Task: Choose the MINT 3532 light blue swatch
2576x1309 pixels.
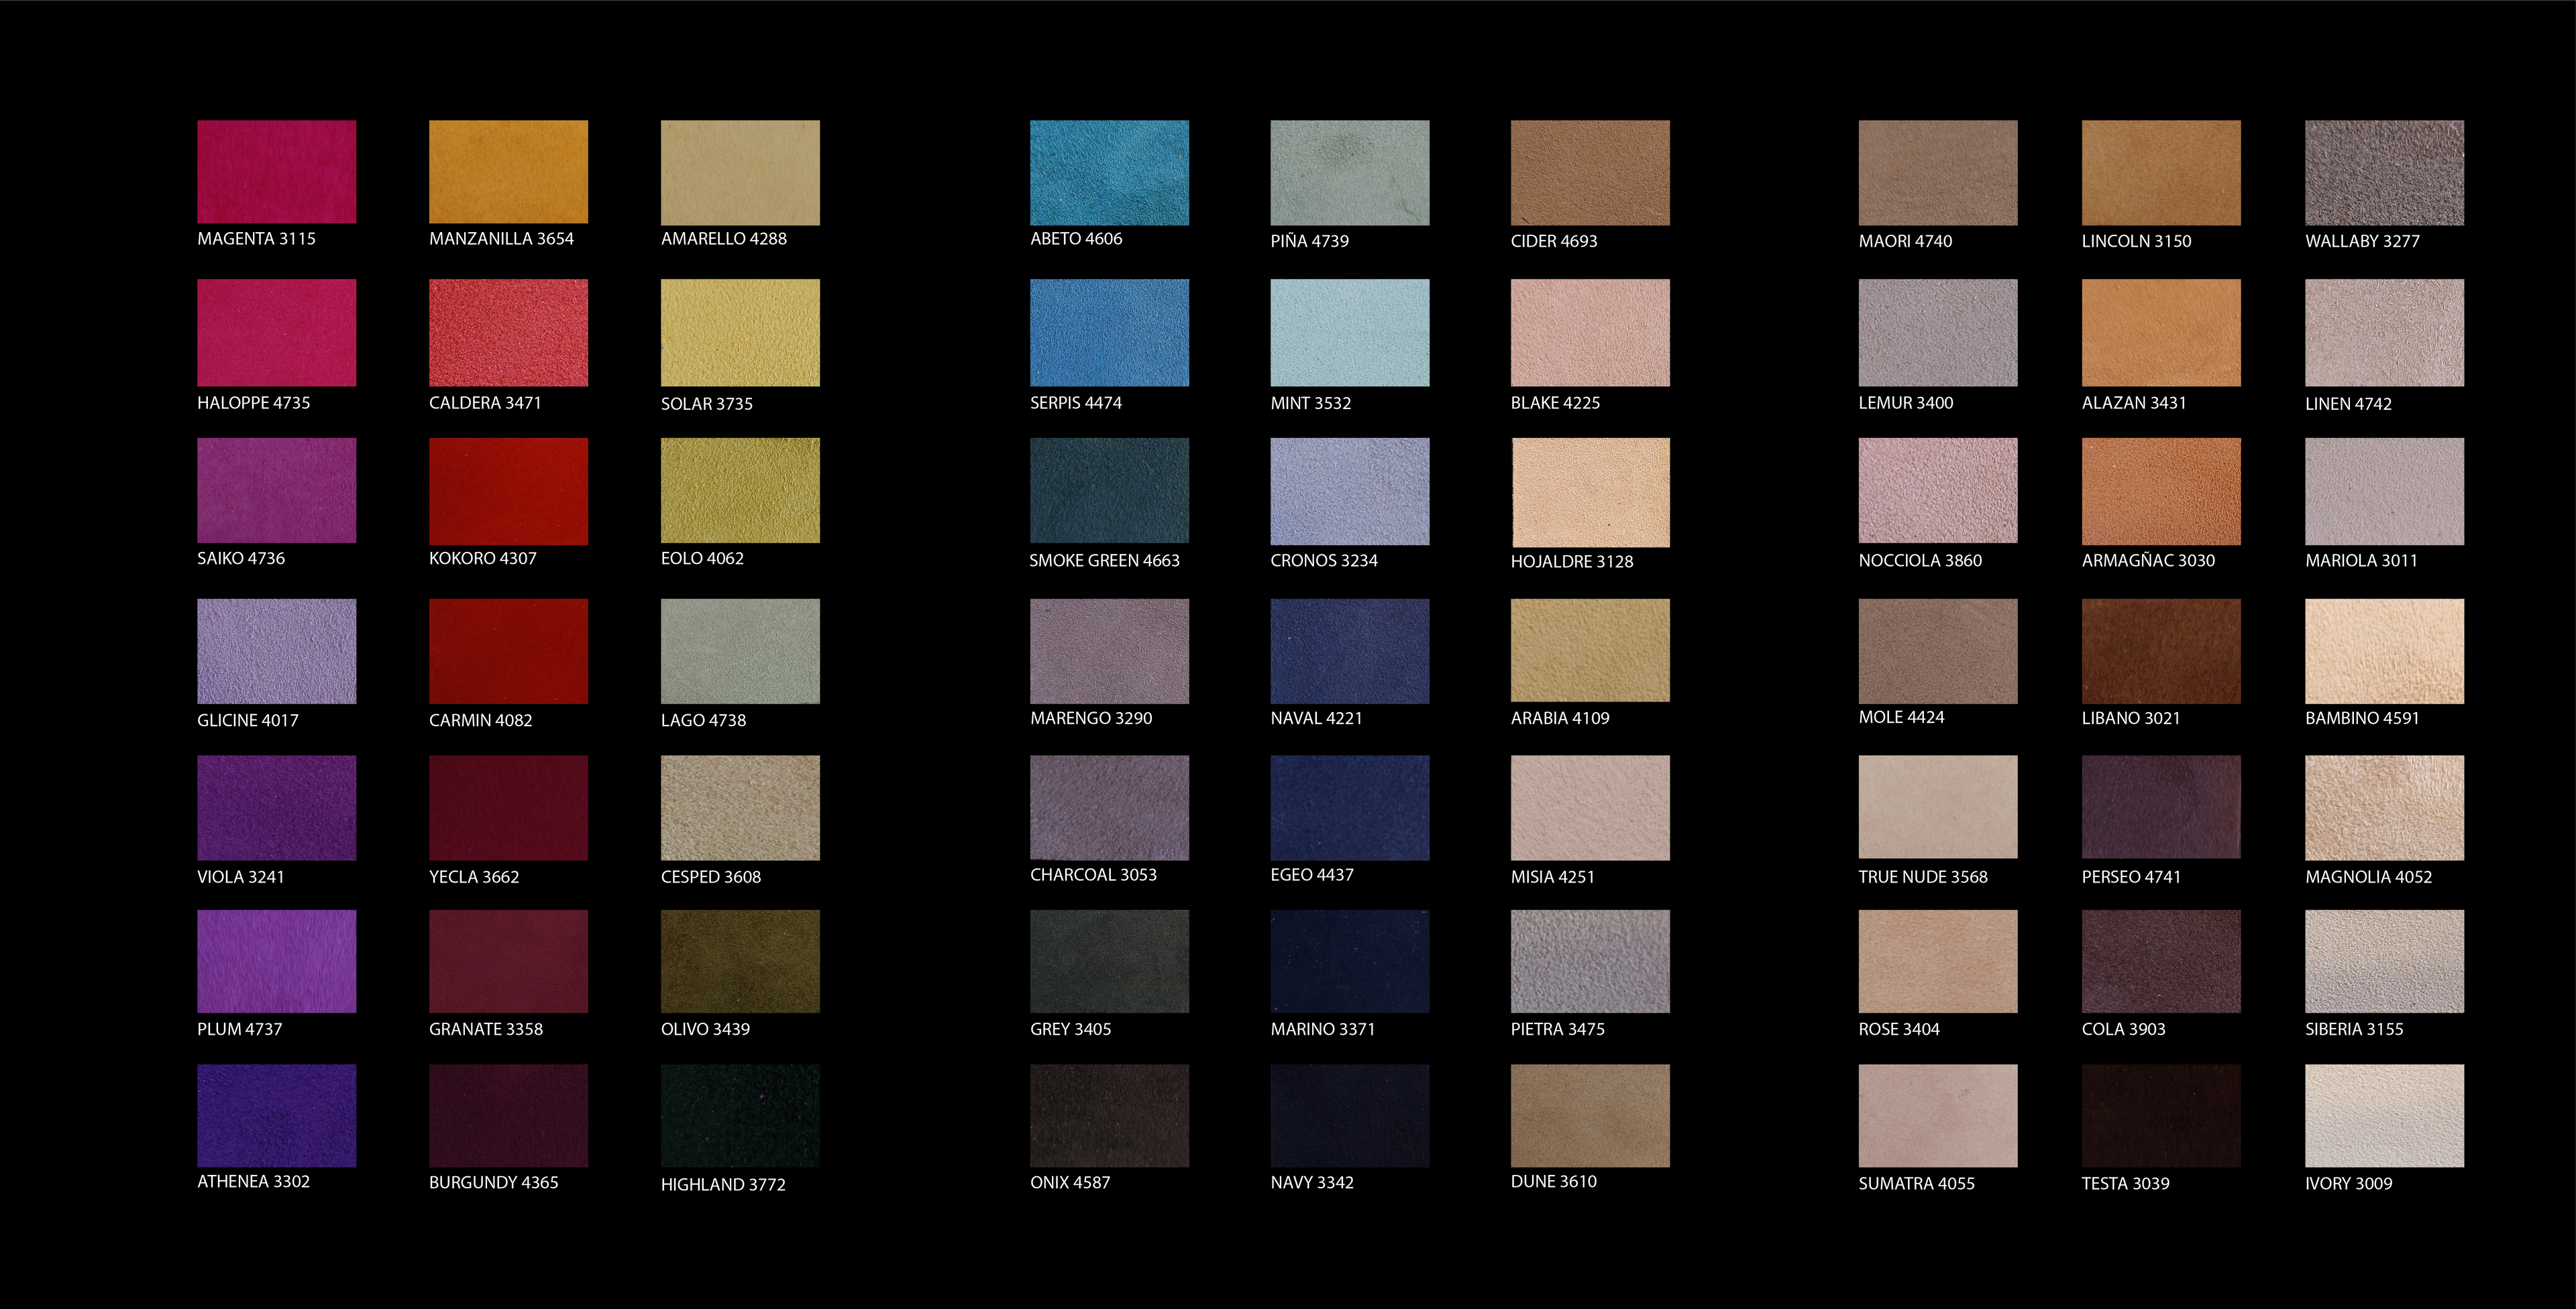Action: coord(1349,332)
